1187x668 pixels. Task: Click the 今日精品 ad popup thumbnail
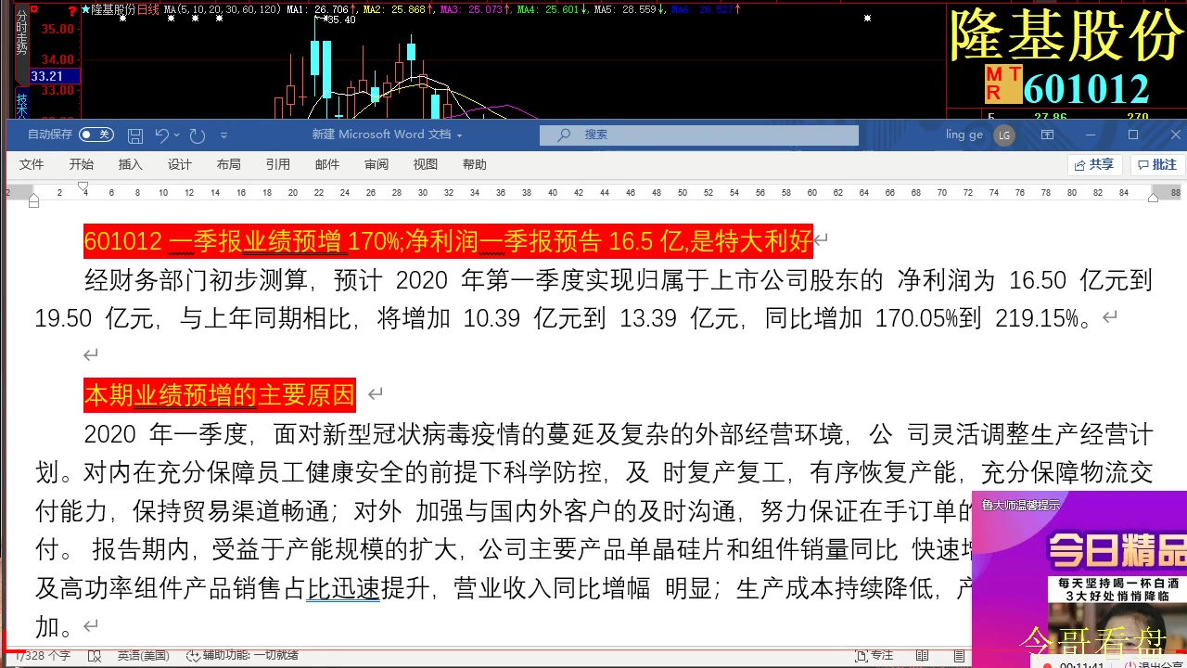pyautogui.click(x=1117, y=552)
